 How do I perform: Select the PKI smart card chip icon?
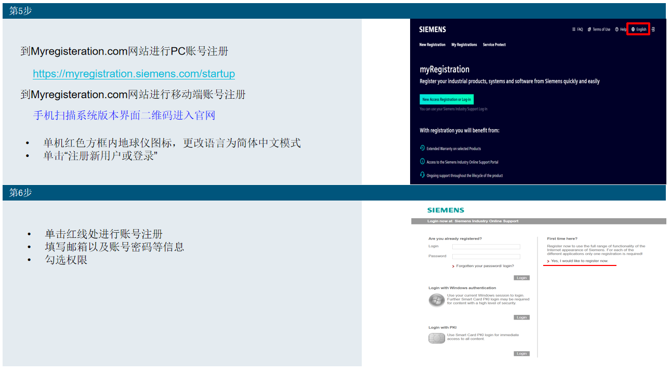pyautogui.click(x=437, y=337)
